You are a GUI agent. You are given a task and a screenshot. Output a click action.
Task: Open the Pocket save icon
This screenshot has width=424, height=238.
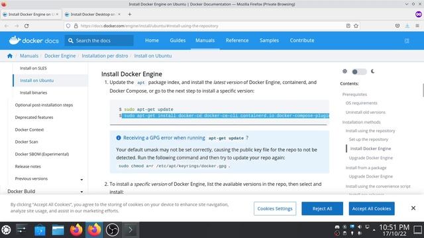pyautogui.click(x=397, y=26)
